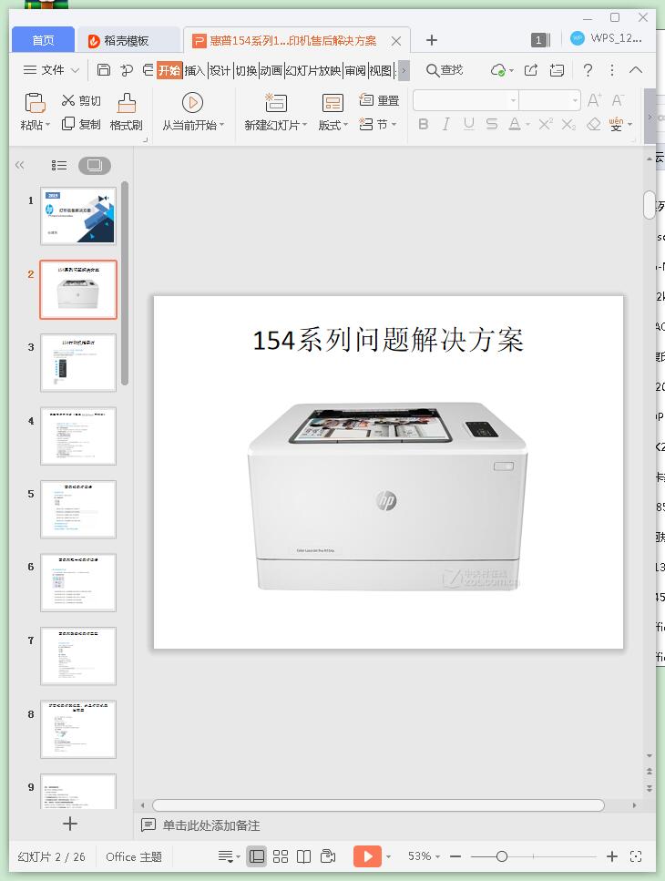Click the Save icon in quick toolbar
Screen dimensions: 665x881
(103, 69)
